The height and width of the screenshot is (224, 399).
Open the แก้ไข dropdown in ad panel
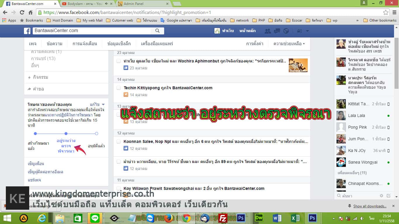[x=97, y=104]
